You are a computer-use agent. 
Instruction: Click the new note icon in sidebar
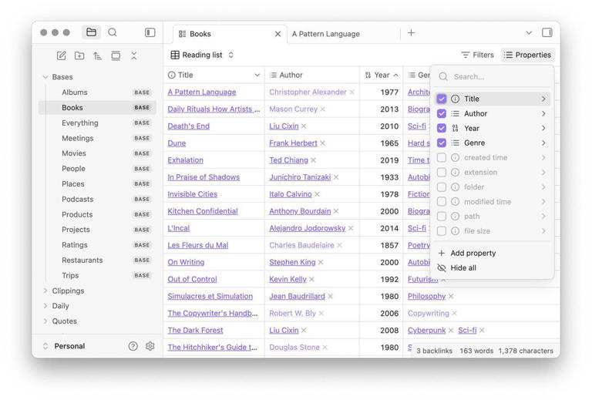[62, 55]
